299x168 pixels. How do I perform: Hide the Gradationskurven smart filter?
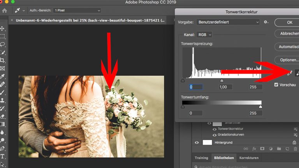[215, 135]
